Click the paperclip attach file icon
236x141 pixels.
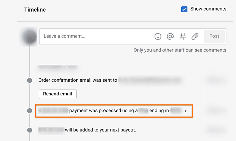195,36
